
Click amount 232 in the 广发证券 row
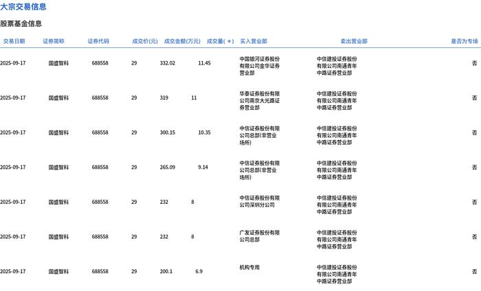[164, 237]
